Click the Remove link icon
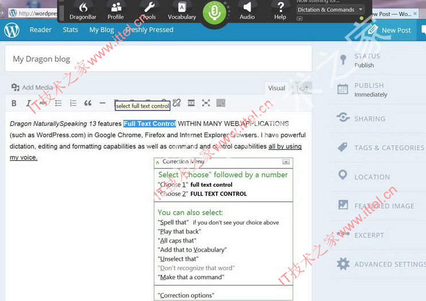426x301 pixels. click(177, 103)
